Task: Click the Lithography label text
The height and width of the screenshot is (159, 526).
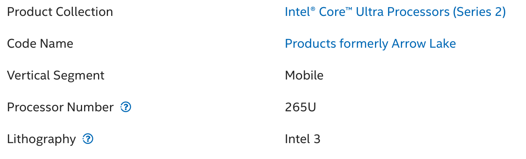Action: coord(41,139)
